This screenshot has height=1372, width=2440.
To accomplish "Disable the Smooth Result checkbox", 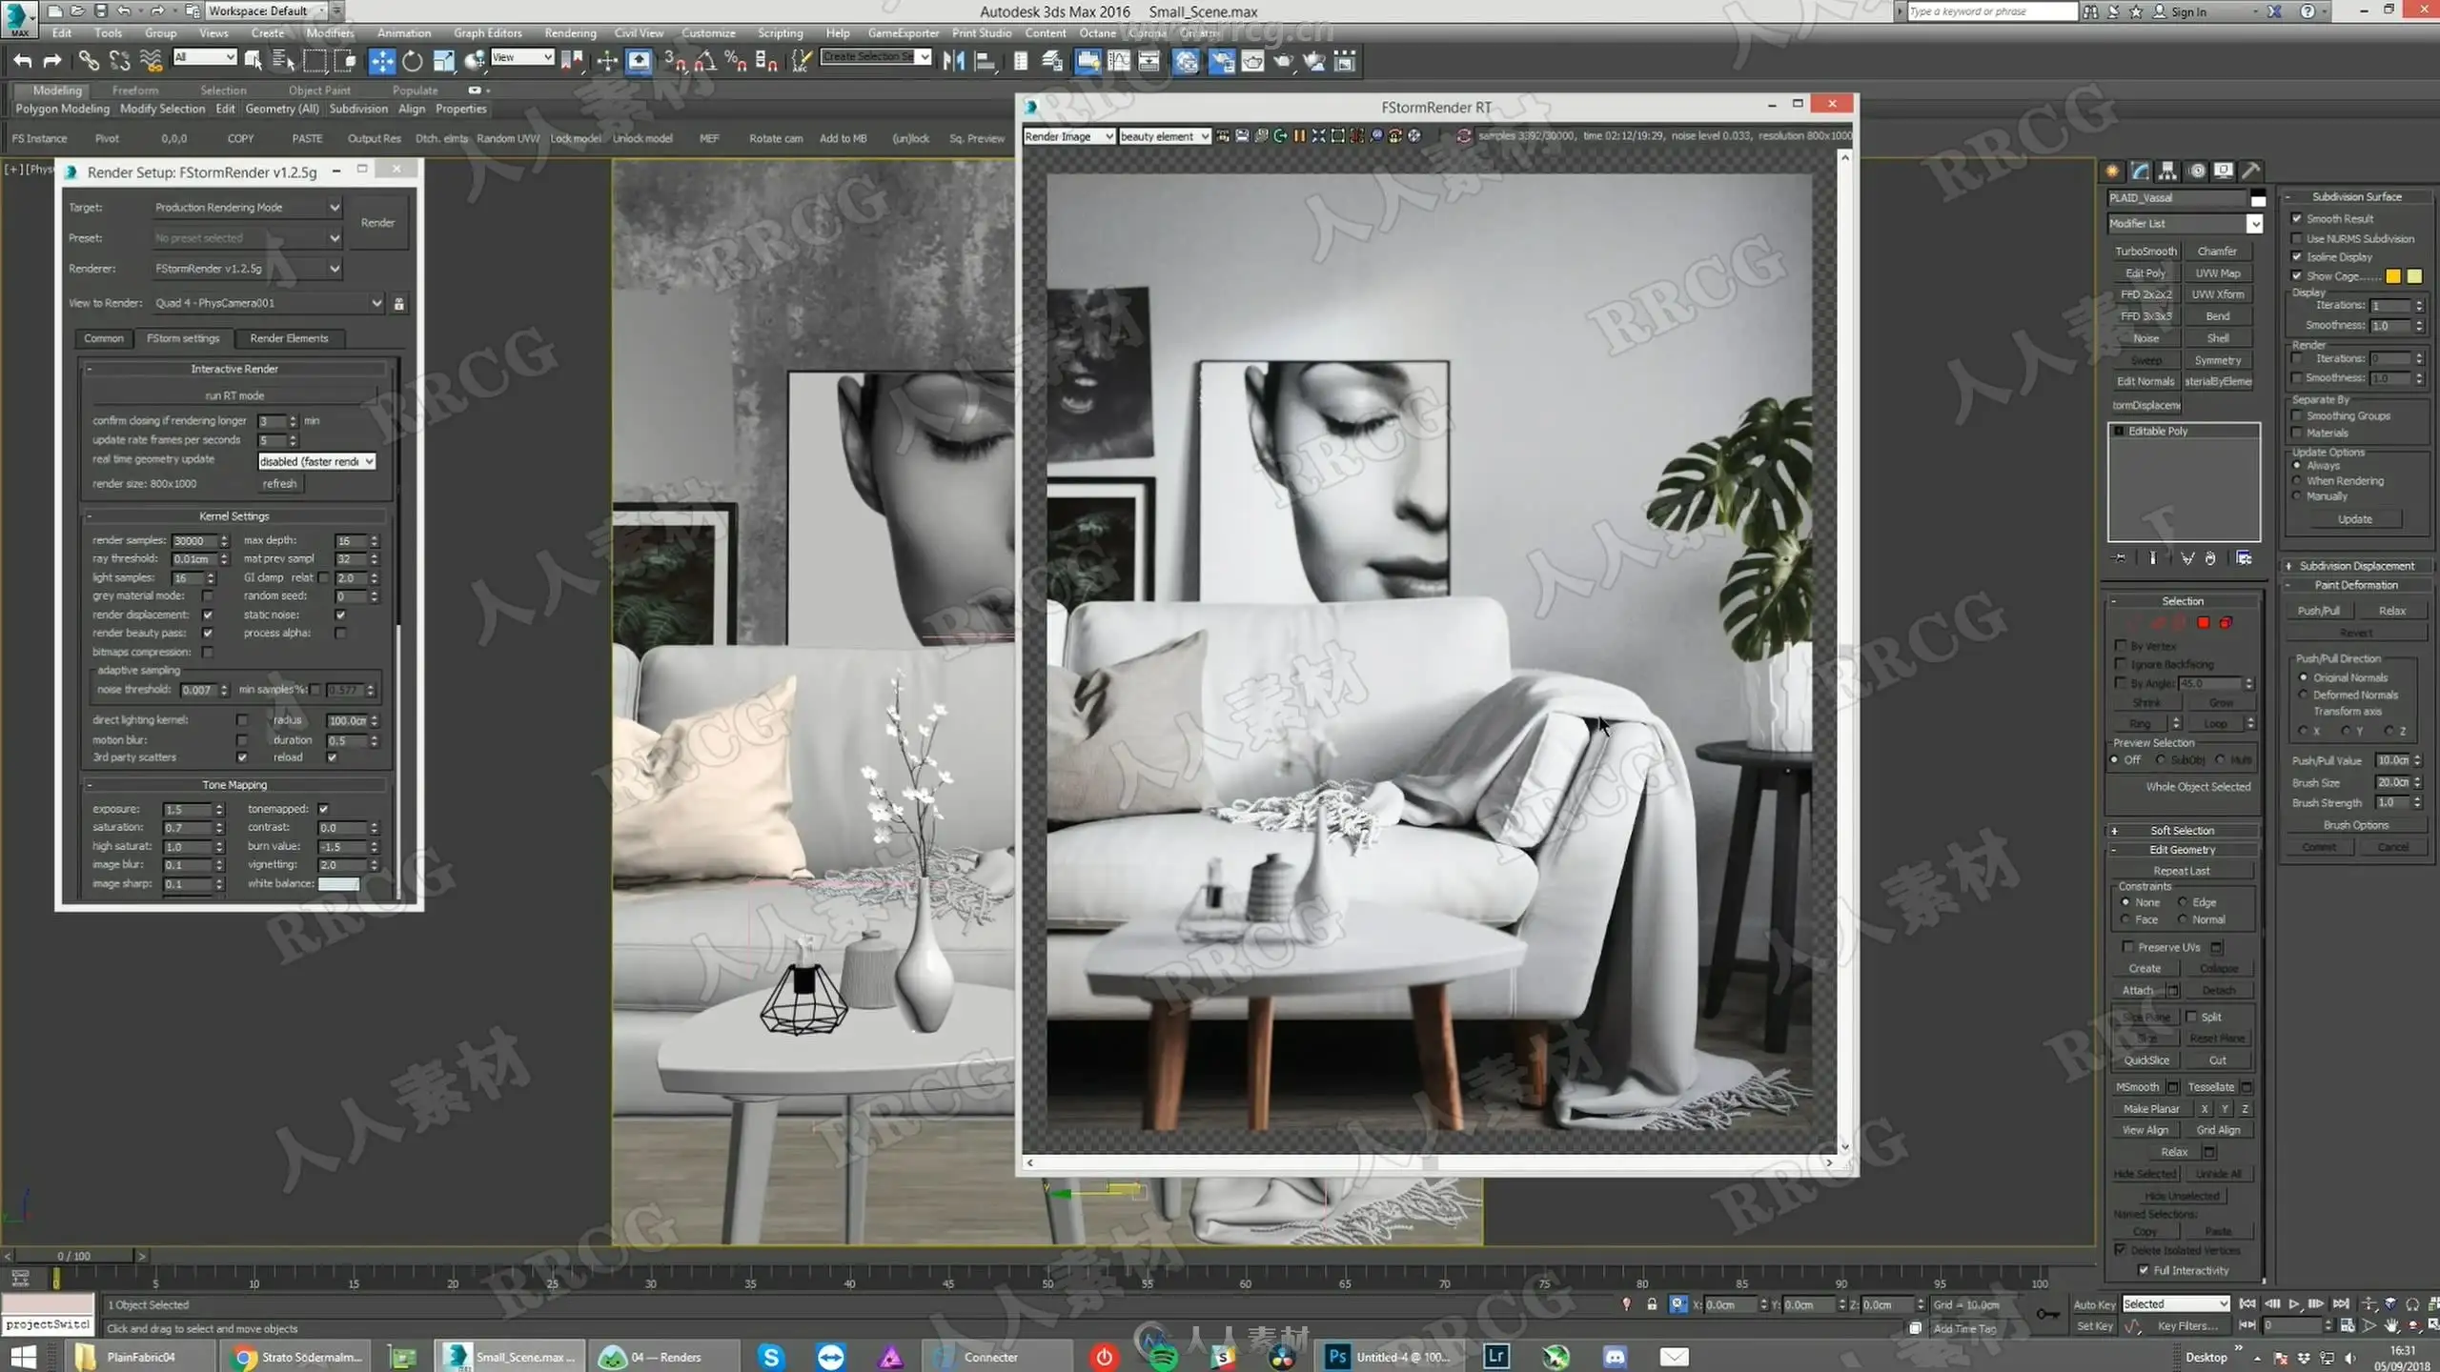I will (2297, 218).
